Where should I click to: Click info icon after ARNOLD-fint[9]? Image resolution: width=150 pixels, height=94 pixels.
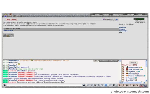click(x=142, y=69)
